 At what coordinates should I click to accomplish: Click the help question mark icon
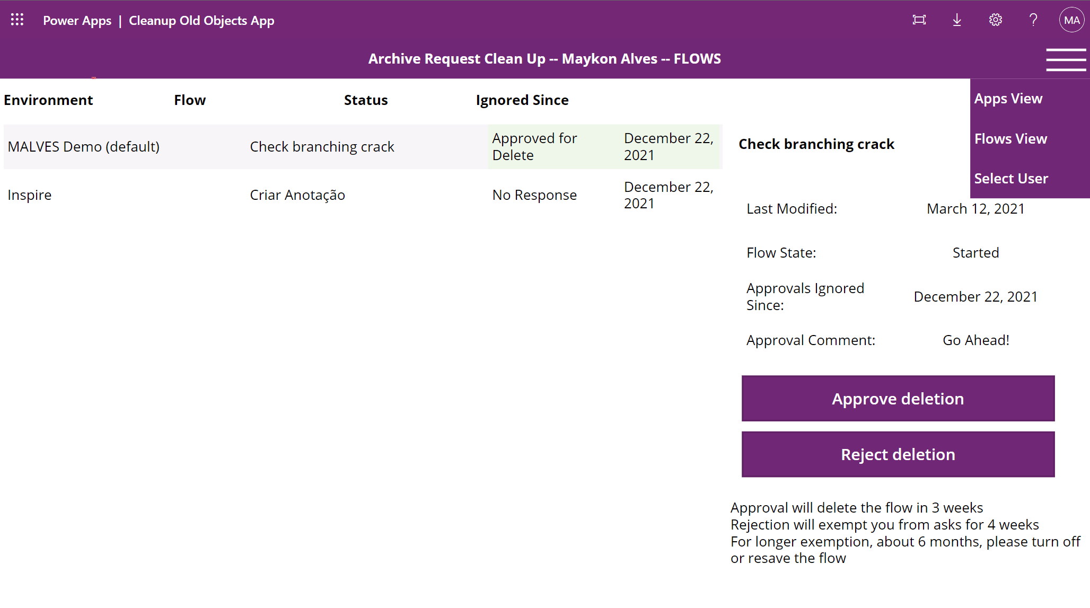point(1033,20)
